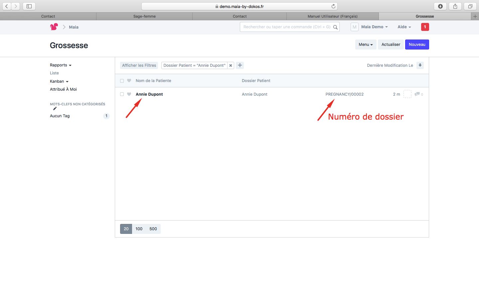Click the pink Maia squirrel logo
The height and width of the screenshot is (299, 479).
(x=54, y=27)
